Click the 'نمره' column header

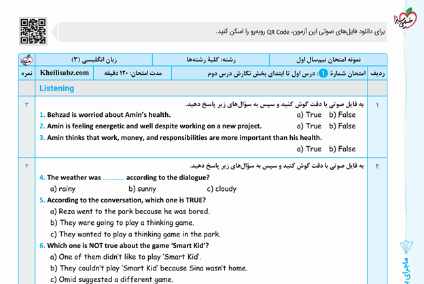26,73
